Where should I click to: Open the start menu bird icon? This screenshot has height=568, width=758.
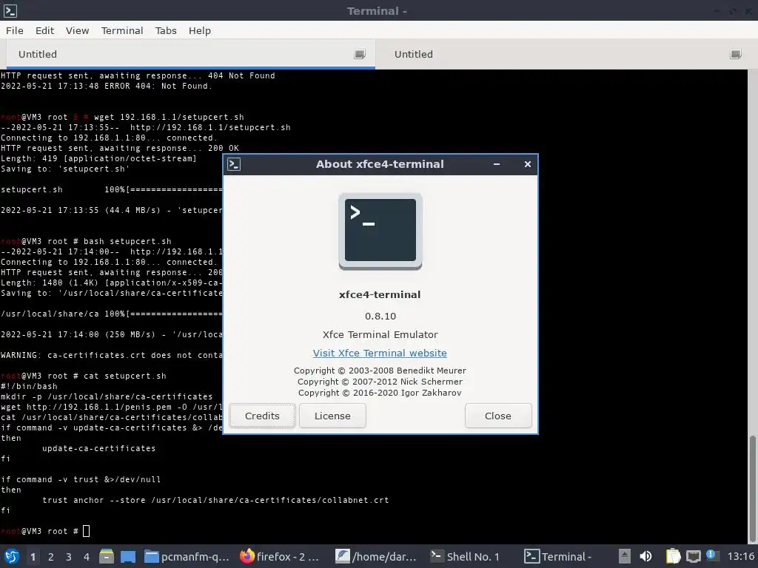(12, 556)
